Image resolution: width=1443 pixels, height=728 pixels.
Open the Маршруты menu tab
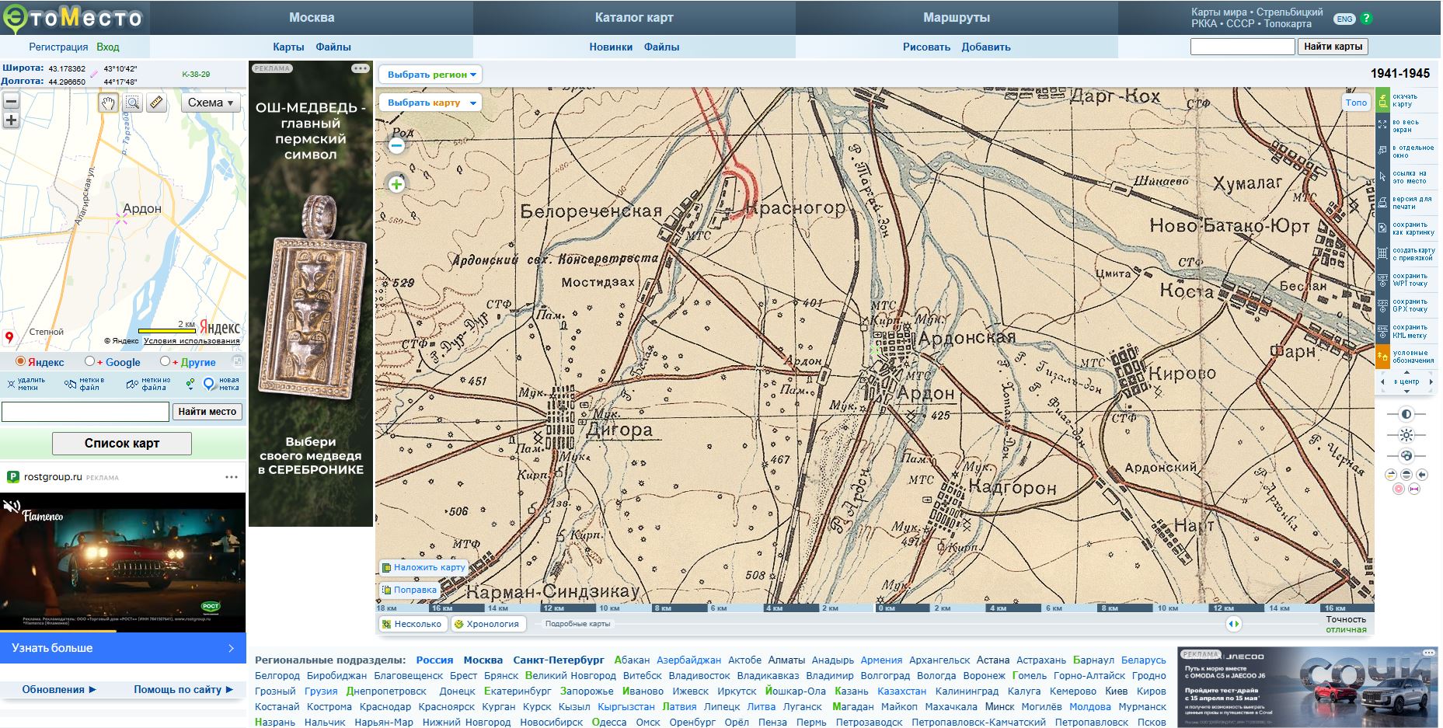coord(957,17)
